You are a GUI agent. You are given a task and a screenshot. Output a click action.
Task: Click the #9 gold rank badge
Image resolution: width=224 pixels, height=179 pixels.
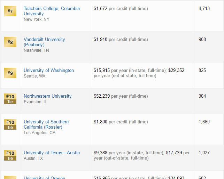point(10,73)
